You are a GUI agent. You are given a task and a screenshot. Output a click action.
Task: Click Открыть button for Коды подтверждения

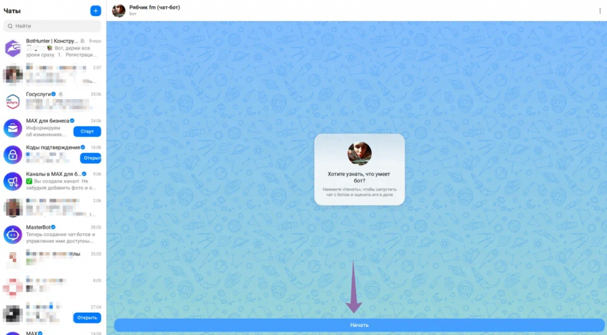point(91,158)
